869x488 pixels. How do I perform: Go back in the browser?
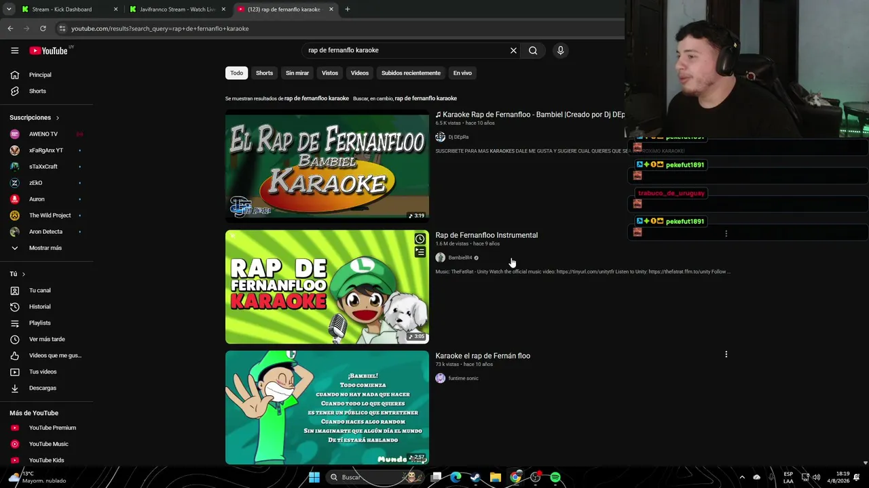pos(10,28)
